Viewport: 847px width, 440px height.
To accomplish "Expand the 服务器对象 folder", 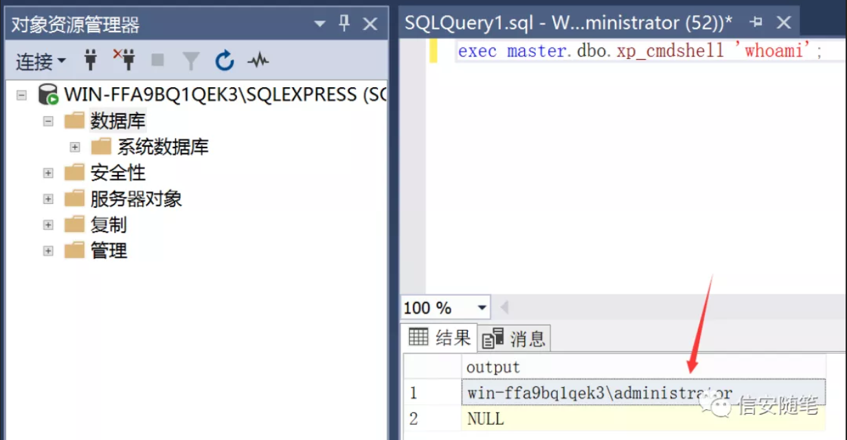I will 48,199.
